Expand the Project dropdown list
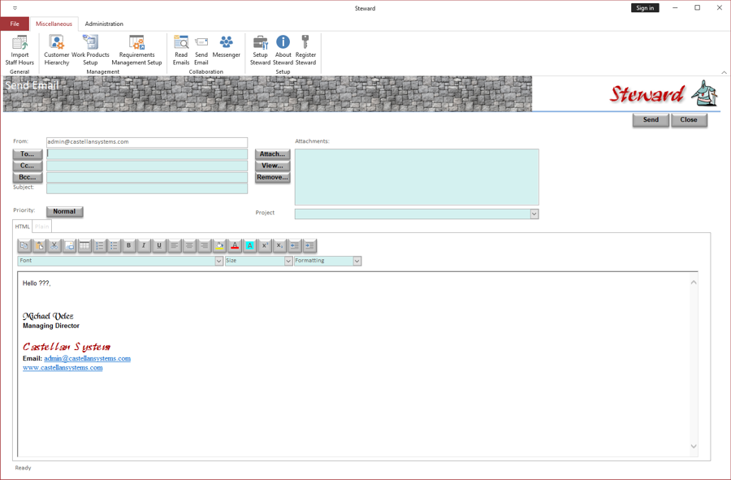 pyautogui.click(x=534, y=214)
